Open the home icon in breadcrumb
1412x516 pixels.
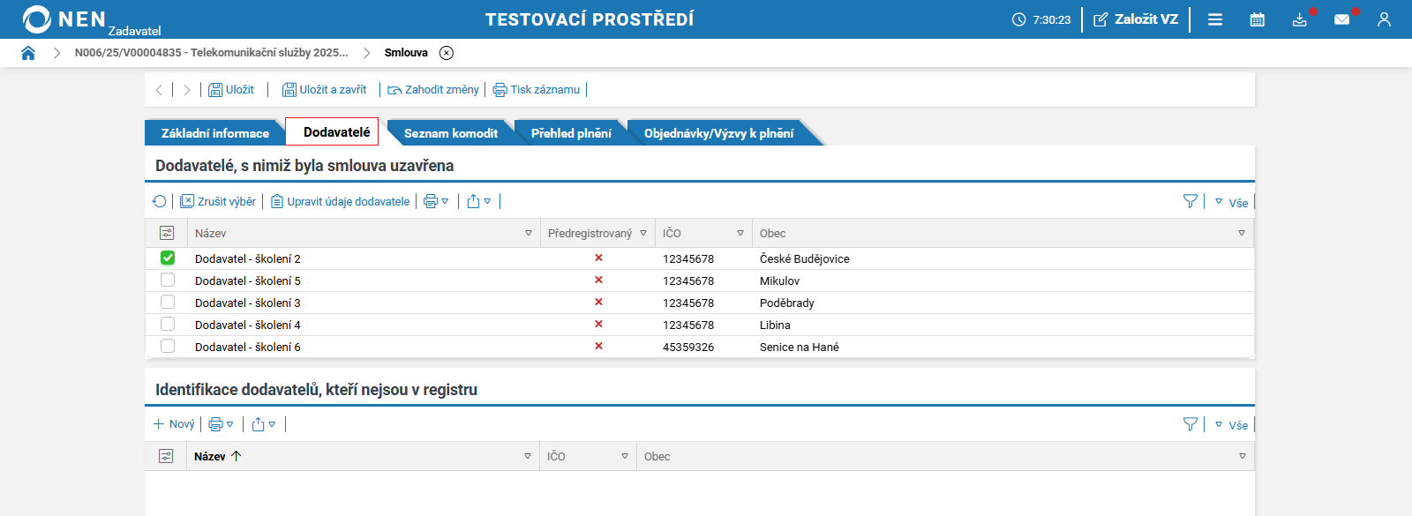pos(28,53)
